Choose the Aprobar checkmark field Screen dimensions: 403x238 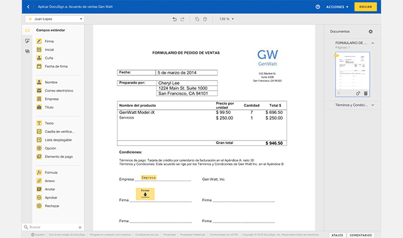(x=51, y=198)
